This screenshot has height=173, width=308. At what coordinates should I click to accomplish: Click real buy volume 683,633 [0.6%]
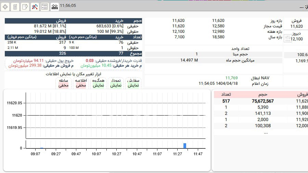click(110, 26)
